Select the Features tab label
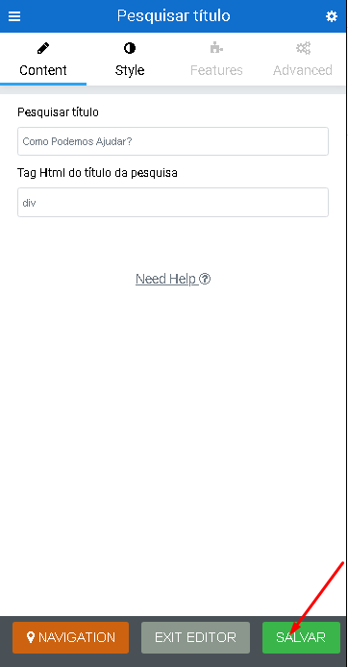This screenshot has width=348, height=667. click(216, 70)
